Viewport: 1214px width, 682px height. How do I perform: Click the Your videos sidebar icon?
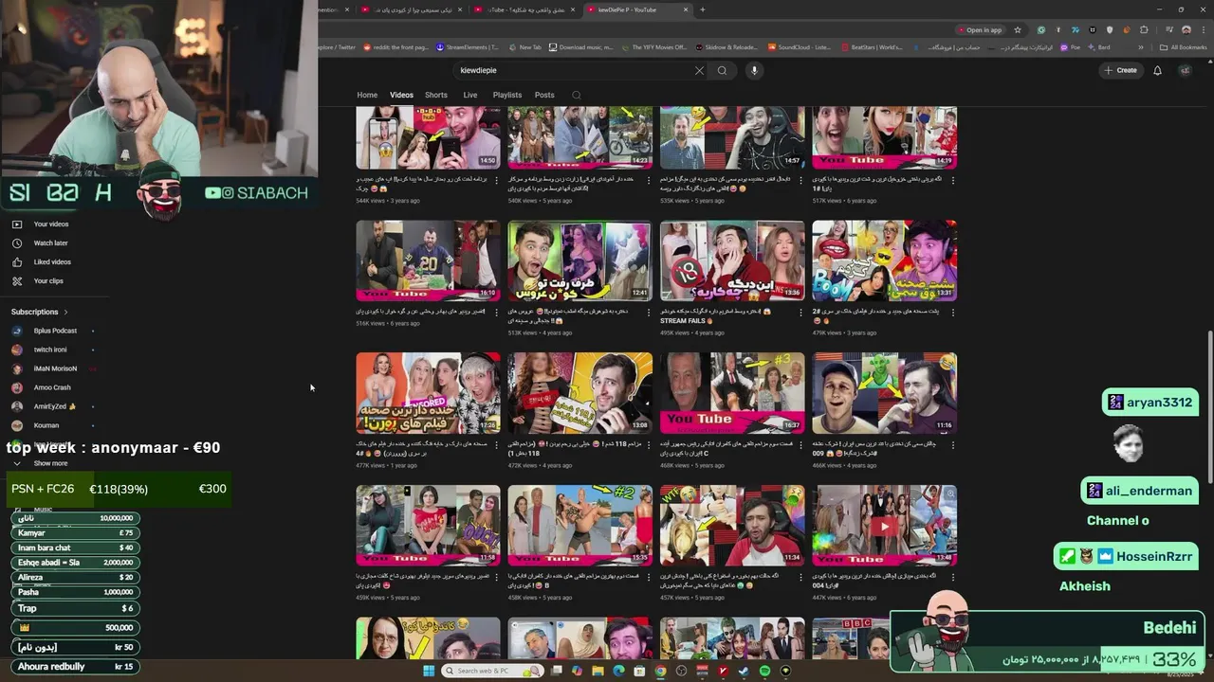16,224
